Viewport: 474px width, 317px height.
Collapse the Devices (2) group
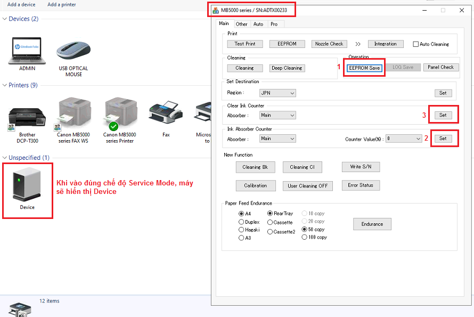pyautogui.click(x=5, y=19)
